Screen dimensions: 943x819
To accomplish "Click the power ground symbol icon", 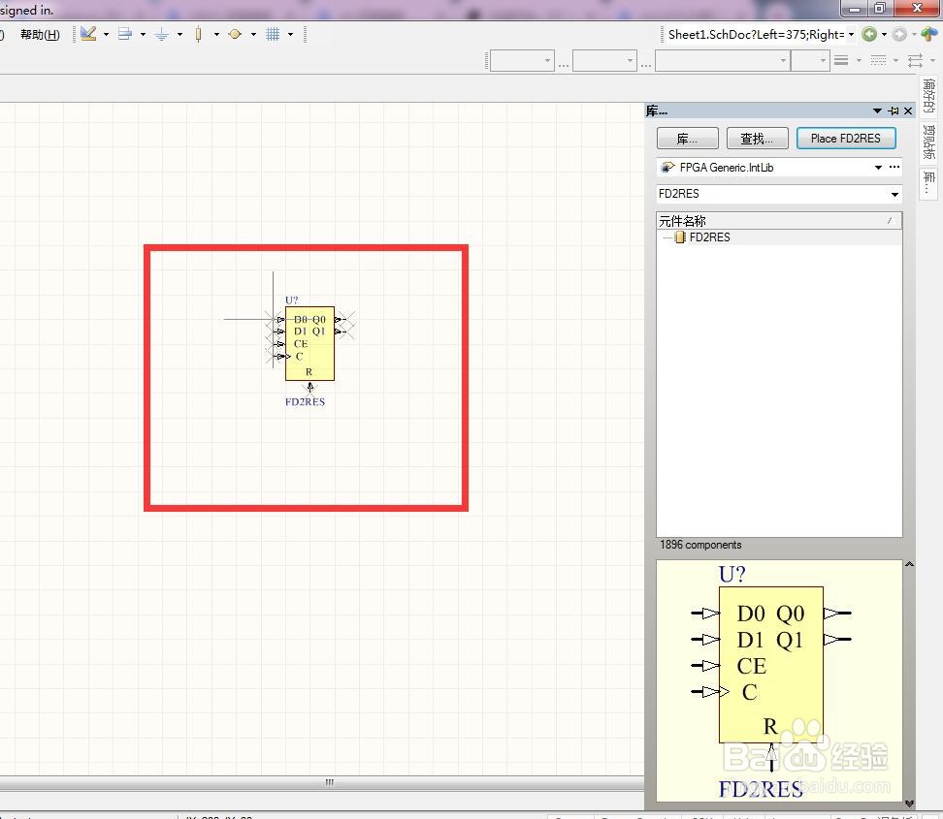I will pyautogui.click(x=161, y=34).
